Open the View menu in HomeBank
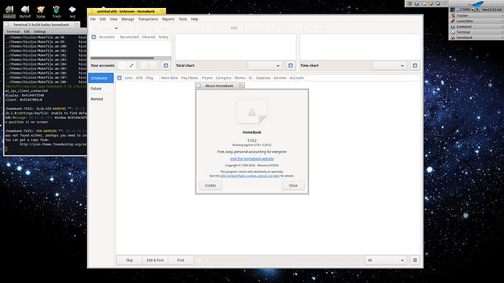This screenshot has height=283, width=504. 113,19
